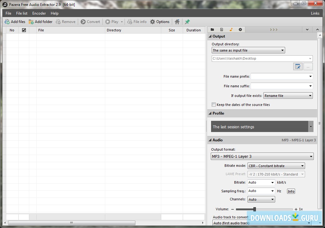Increase volume with plus button

pyautogui.click(x=296, y=209)
